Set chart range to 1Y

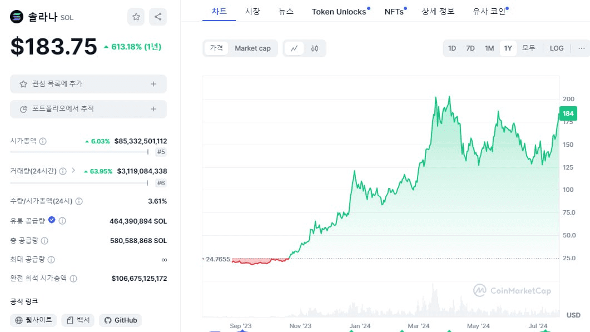click(508, 48)
